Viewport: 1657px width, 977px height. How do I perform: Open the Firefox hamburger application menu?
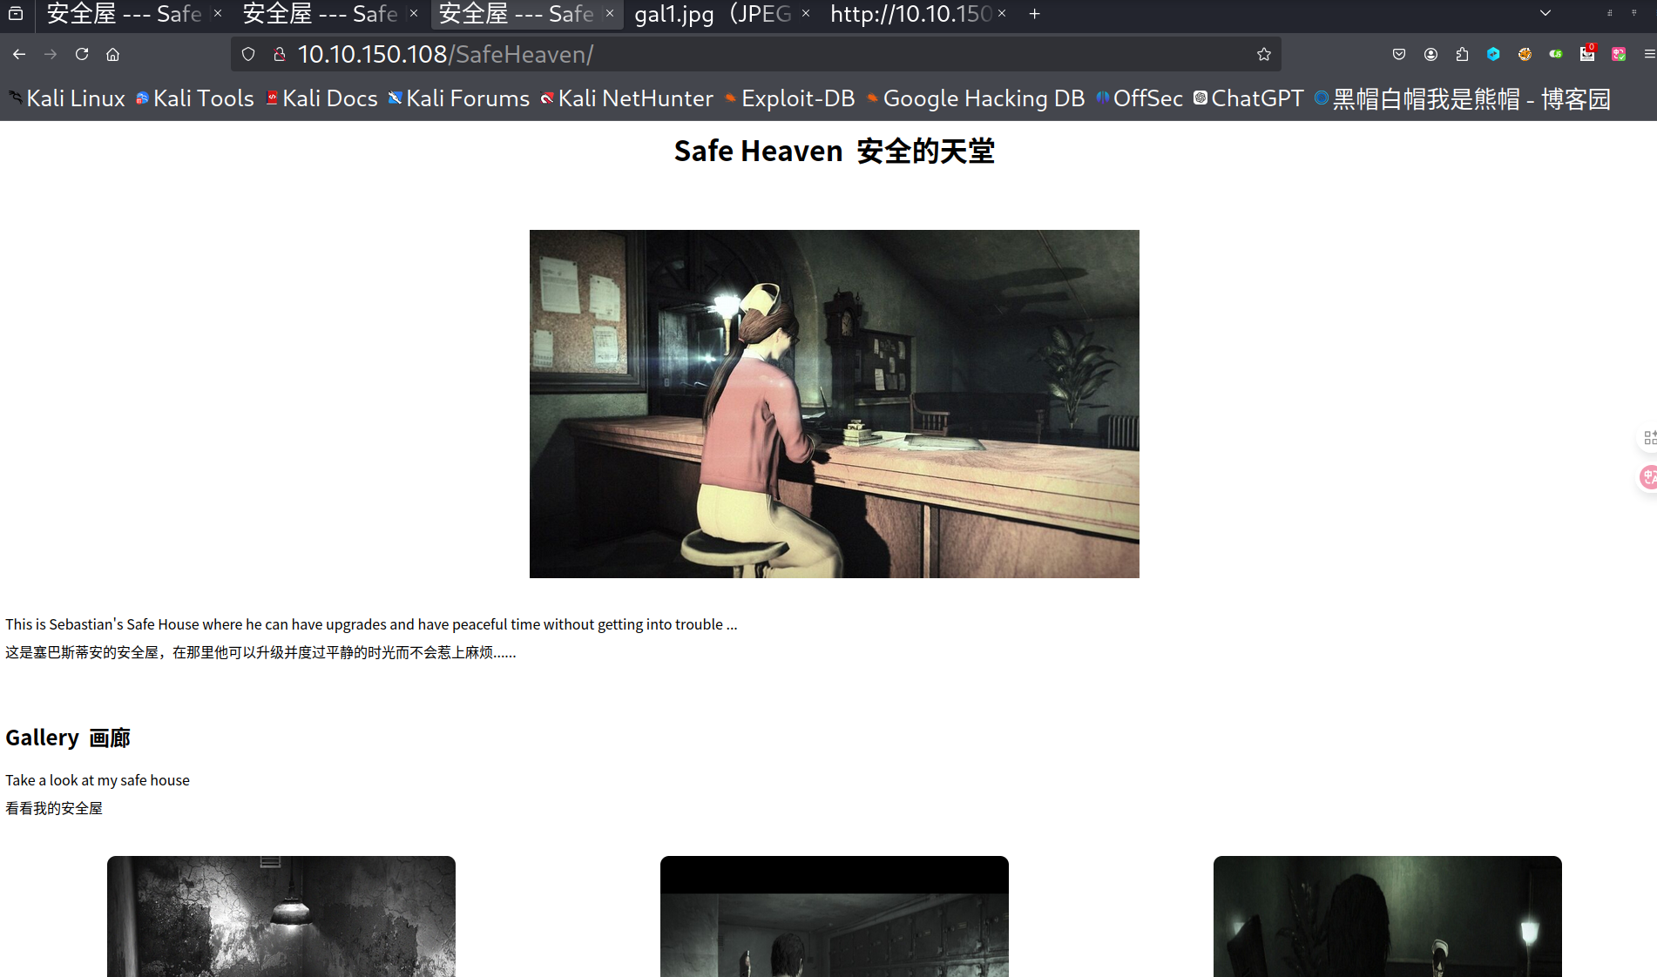[x=1648, y=54]
